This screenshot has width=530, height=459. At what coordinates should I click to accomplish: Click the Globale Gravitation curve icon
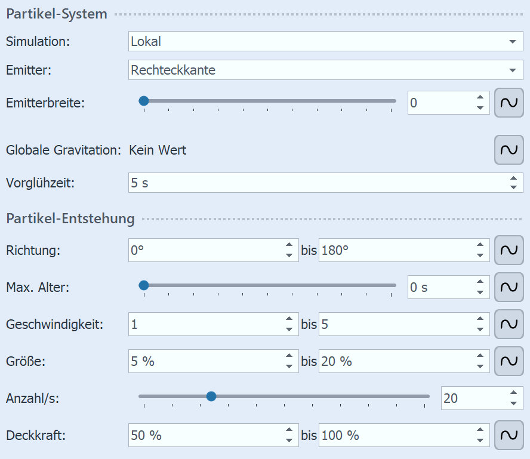[509, 150]
